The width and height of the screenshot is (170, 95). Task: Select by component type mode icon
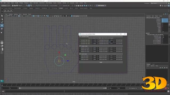pyautogui.click(x=31, y=6)
